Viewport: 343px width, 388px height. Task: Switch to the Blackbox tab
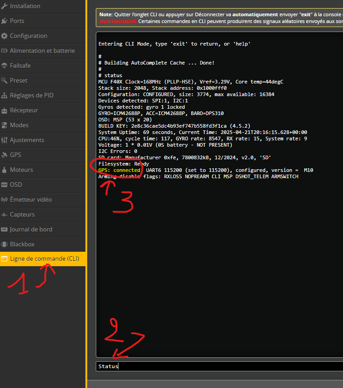pyautogui.click(x=22, y=244)
